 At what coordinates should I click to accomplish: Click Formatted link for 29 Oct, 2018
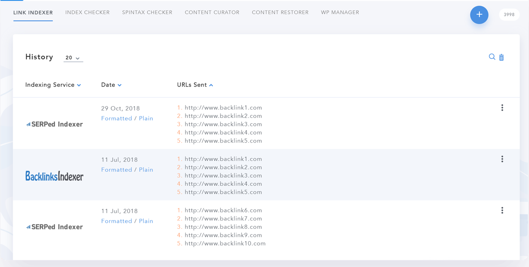point(117,118)
